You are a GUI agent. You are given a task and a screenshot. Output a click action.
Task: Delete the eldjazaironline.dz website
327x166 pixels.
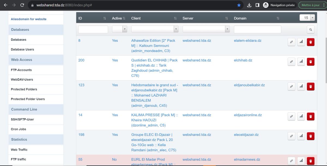[x=310, y=116]
